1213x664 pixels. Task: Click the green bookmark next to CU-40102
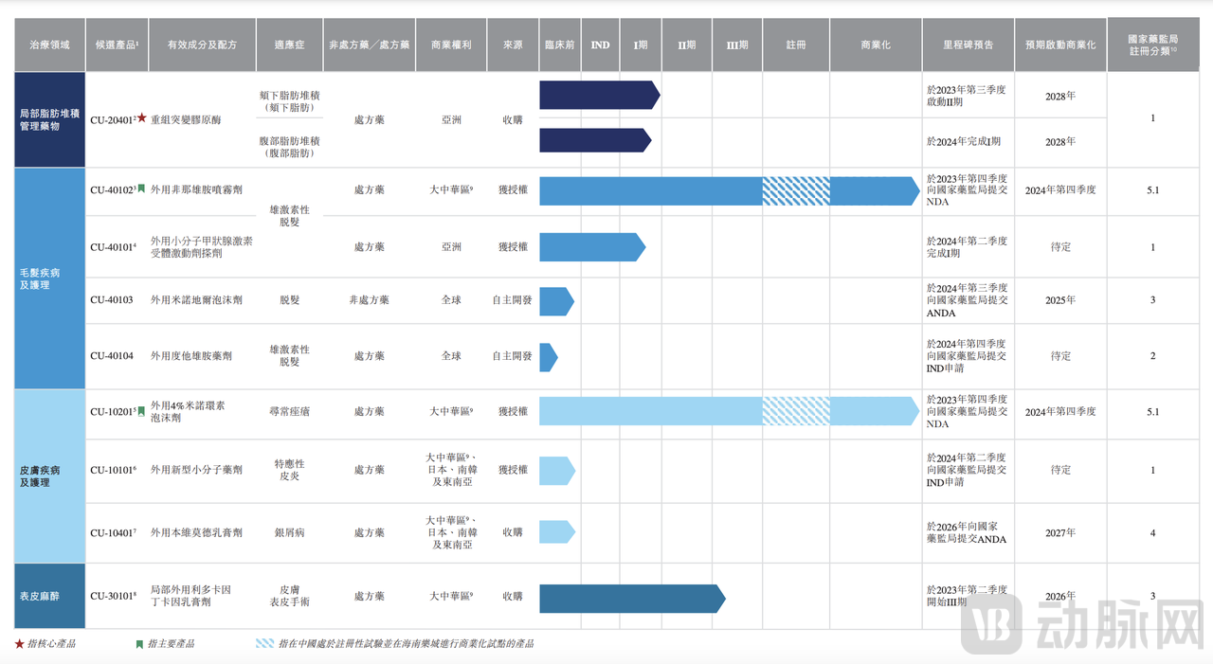pos(141,188)
